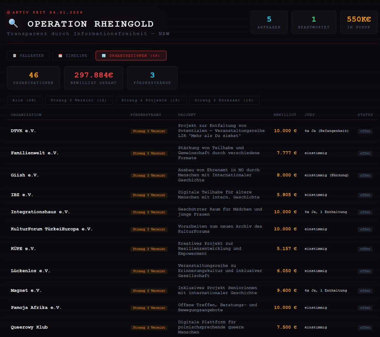
Task: Click the Operation Rheingold title
Action: [x=91, y=24]
